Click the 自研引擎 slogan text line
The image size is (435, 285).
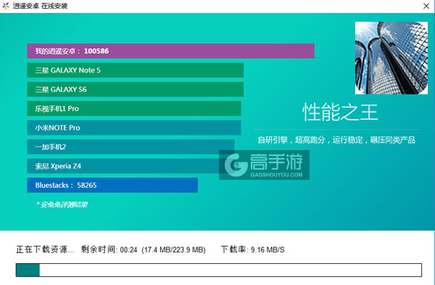[x=336, y=140]
